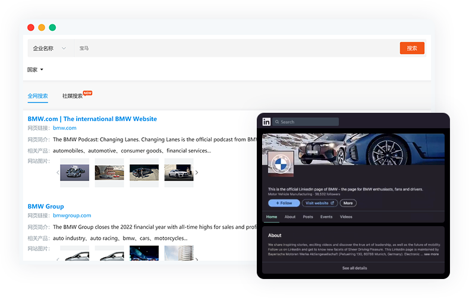This screenshot has height=298, width=469.
Task: Click the search field containing 宝马
Action: pos(237,48)
